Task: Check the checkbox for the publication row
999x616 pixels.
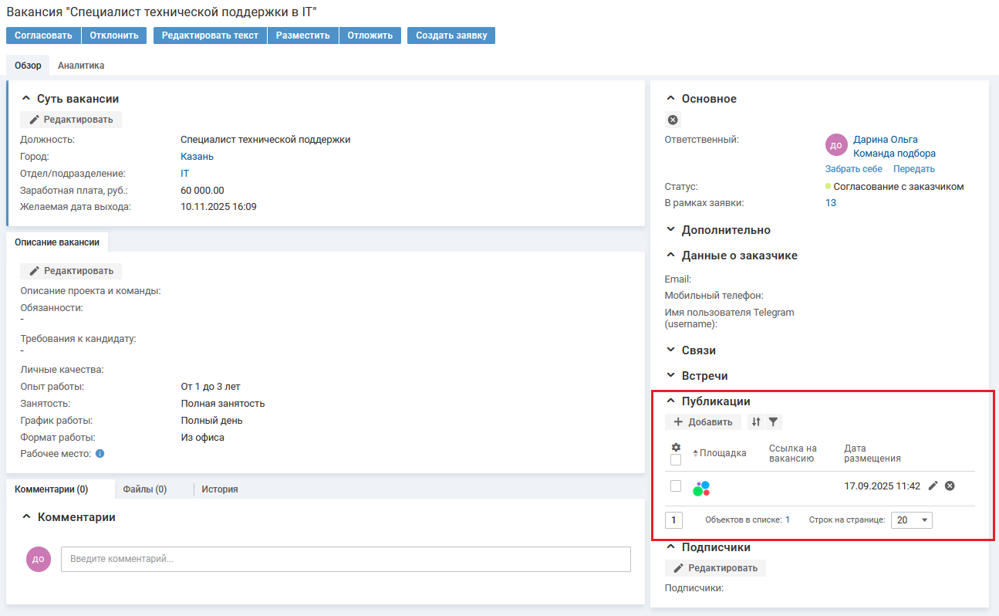Action: (676, 486)
